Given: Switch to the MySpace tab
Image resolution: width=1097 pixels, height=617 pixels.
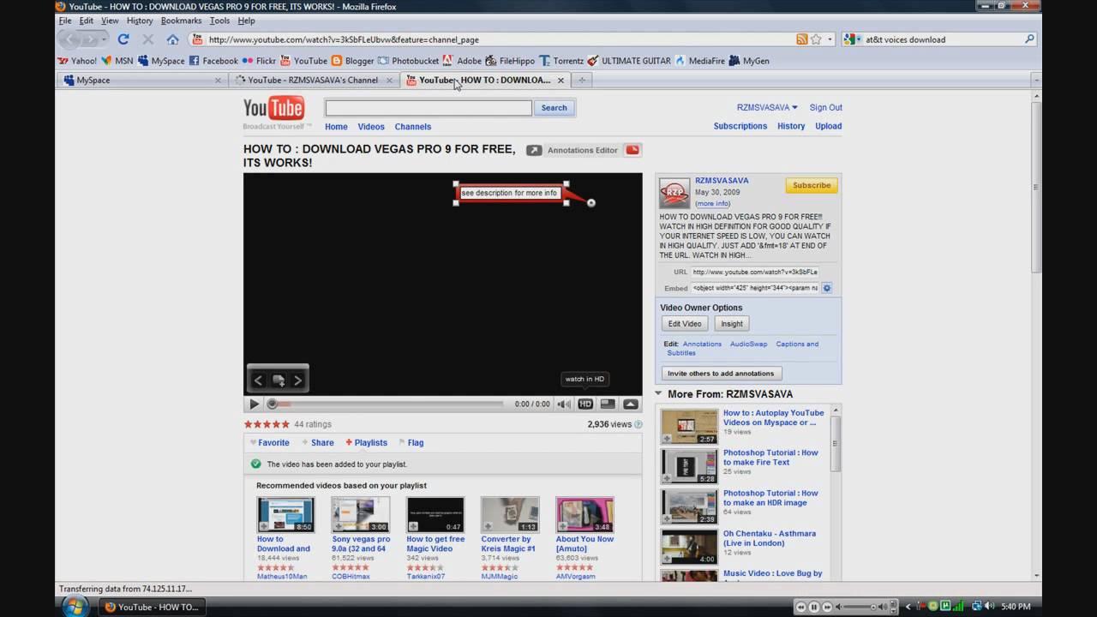Looking at the screenshot, I should pyautogui.click(x=141, y=80).
